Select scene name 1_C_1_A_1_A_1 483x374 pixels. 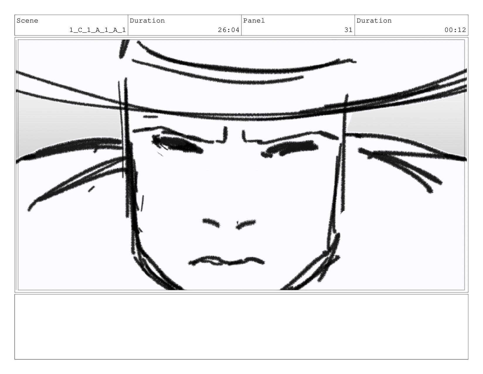[x=98, y=30]
